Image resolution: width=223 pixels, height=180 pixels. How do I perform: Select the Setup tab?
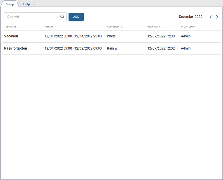pyautogui.click(x=10, y=4)
